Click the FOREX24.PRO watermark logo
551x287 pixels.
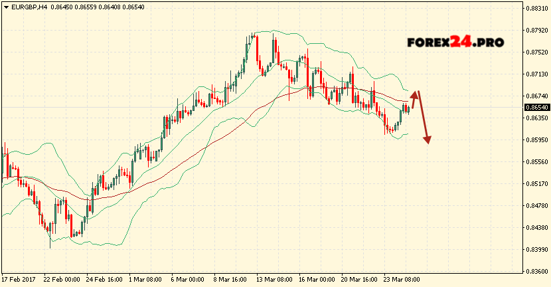[x=455, y=42]
